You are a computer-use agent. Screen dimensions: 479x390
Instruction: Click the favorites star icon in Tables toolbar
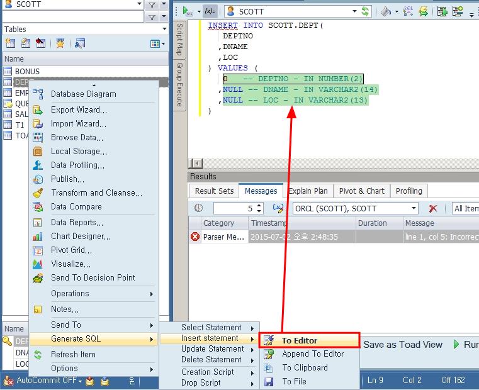click(x=60, y=43)
